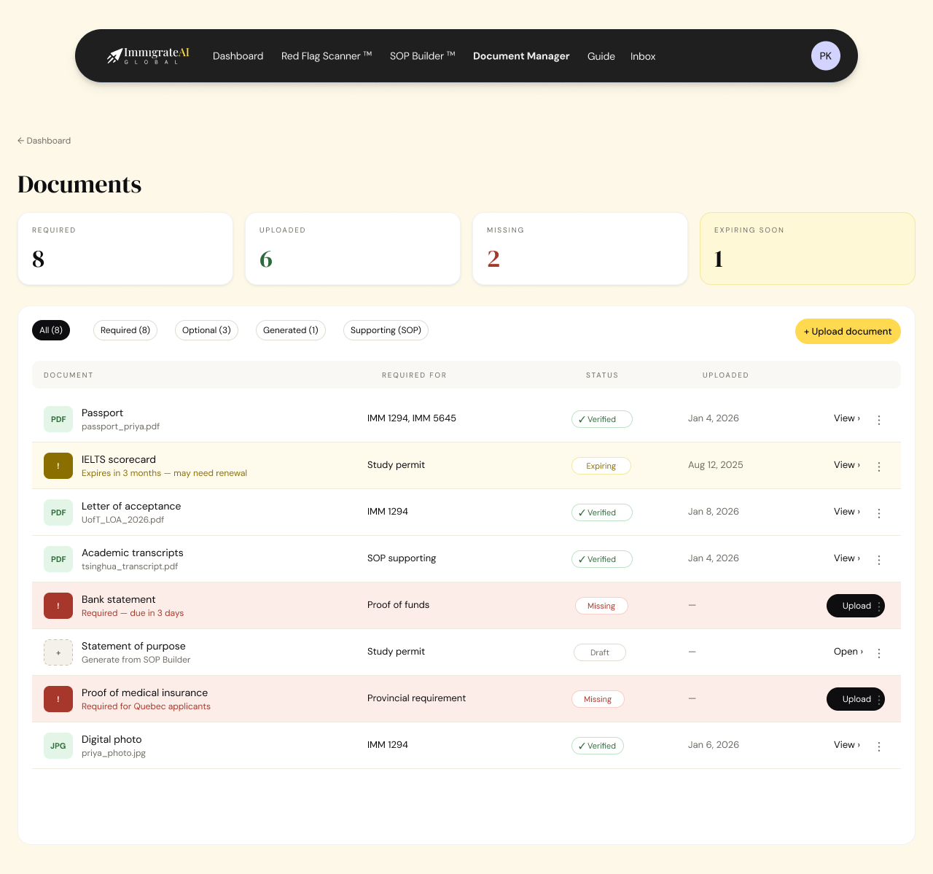Click the Digital photo JPG icon
Image resolution: width=933 pixels, height=874 pixels.
pyautogui.click(x=58, y=746)
